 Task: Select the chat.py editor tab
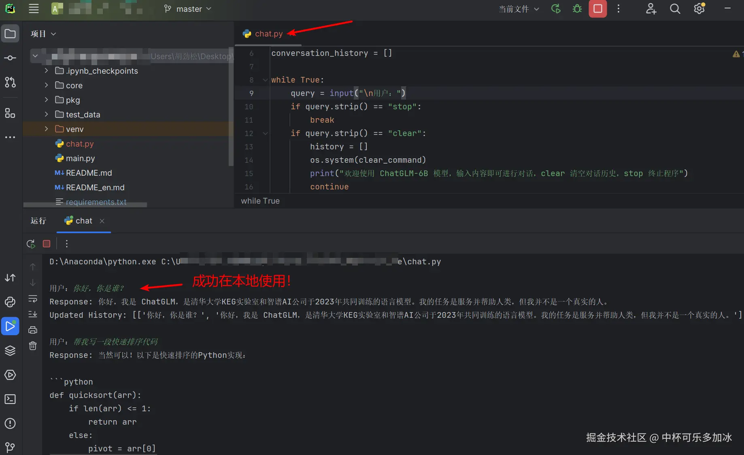pyautogui.click(x=268, y=34)
